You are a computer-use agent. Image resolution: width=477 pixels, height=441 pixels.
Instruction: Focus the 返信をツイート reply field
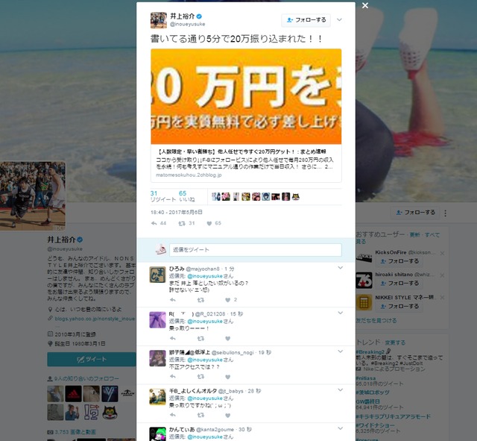click(x=255, y=250)
